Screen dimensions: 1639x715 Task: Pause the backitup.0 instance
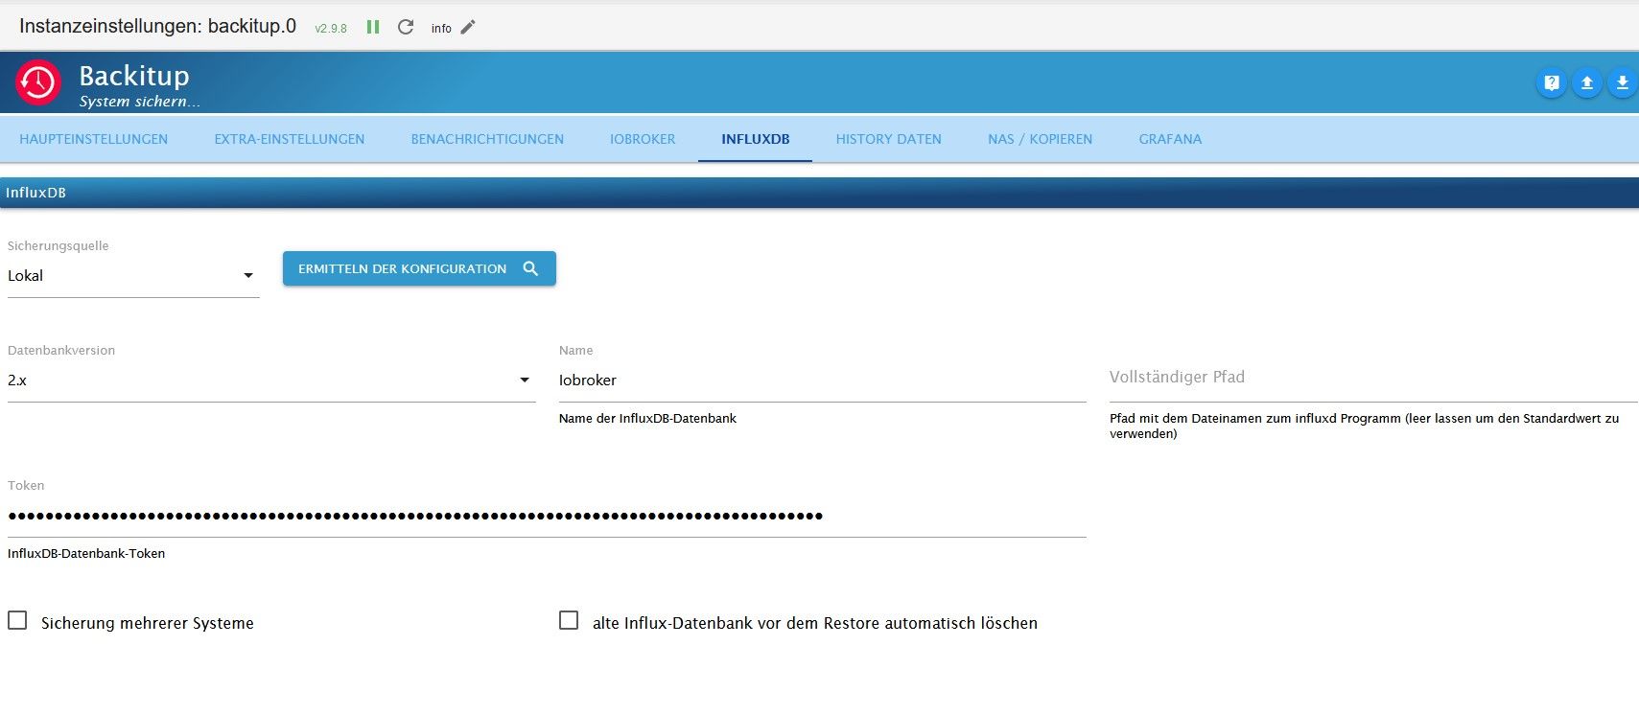coord(373,27)
